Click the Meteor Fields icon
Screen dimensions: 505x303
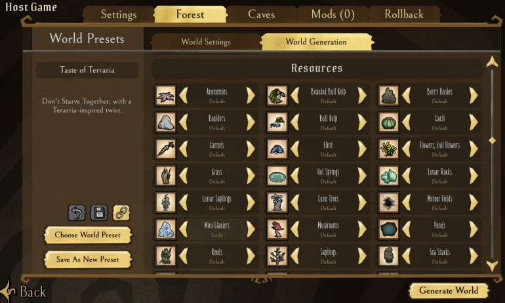[388, 203]
